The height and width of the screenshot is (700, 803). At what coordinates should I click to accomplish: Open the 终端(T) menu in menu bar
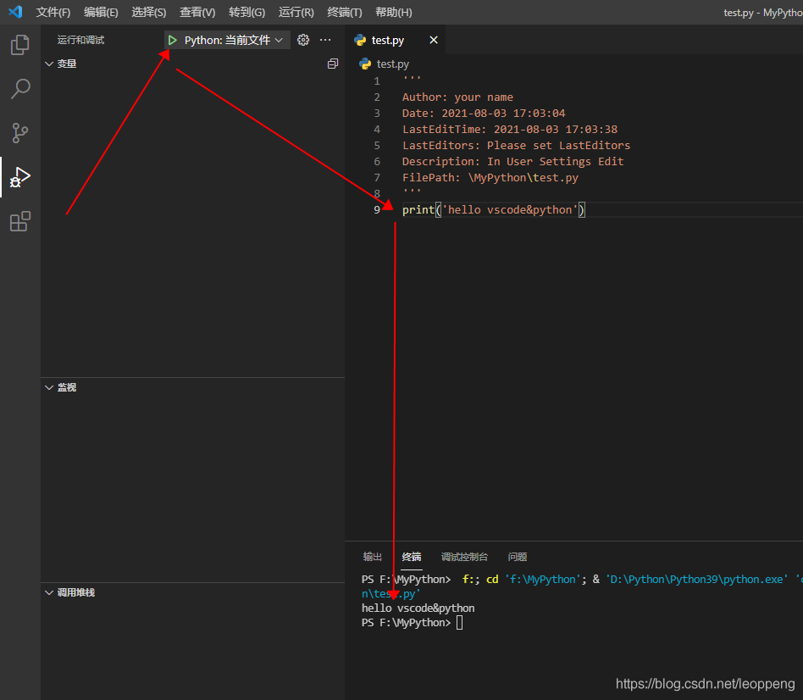(344, 13)
